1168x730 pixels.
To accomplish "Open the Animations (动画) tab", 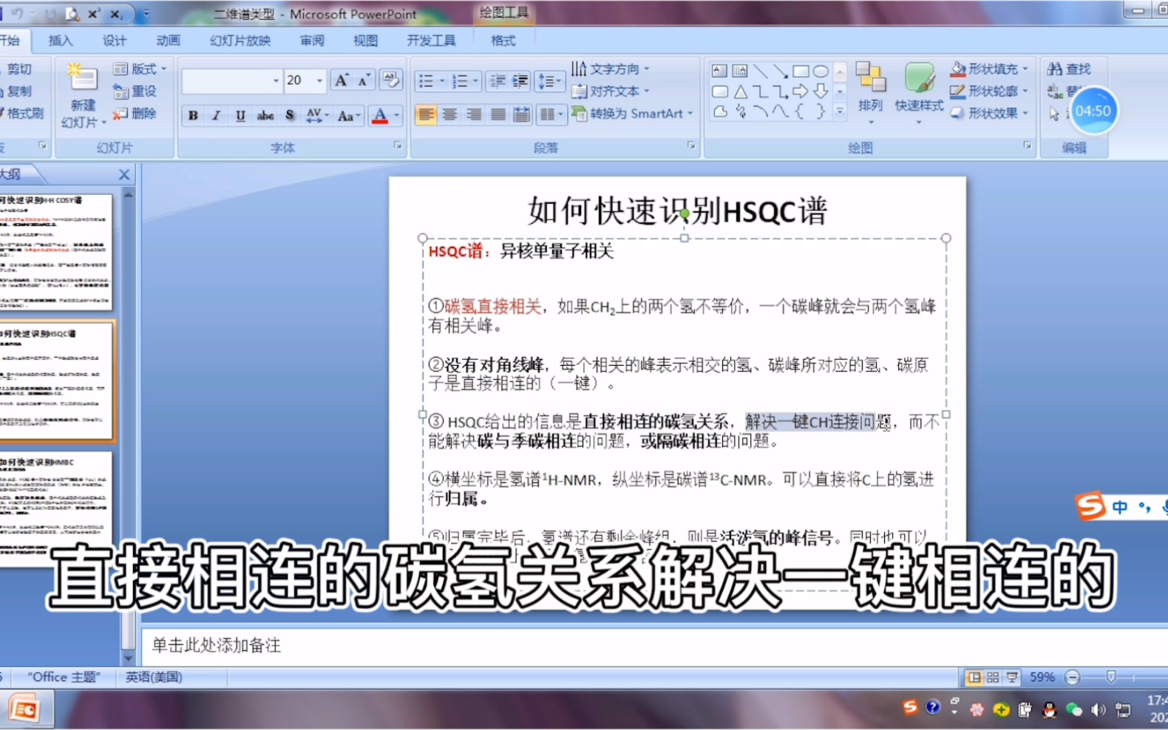I will click(x=168, y=41).
